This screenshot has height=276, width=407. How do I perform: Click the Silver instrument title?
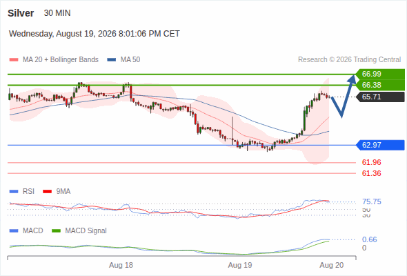[x=21, y=13]
